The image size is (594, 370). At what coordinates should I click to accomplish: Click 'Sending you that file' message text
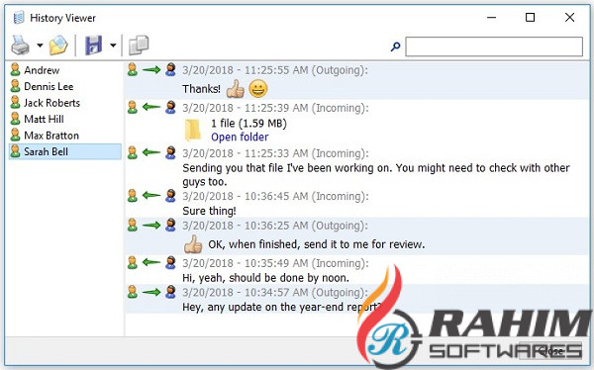(x=376, y=174)
